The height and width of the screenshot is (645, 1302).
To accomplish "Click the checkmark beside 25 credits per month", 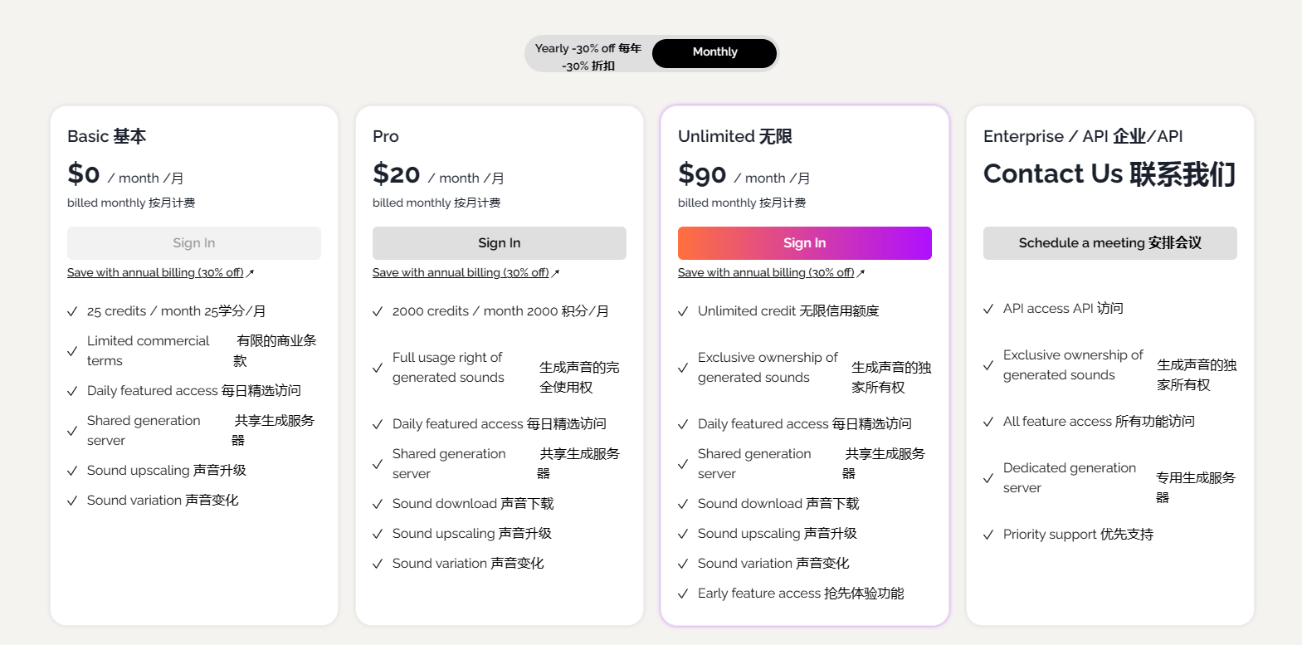I will (x=72, y=310).
